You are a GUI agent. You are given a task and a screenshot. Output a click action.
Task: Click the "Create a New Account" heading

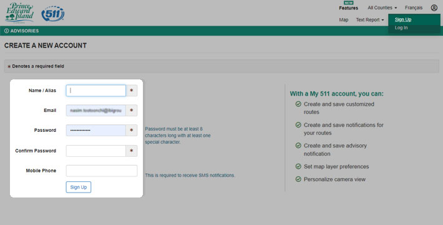(46, 46)
